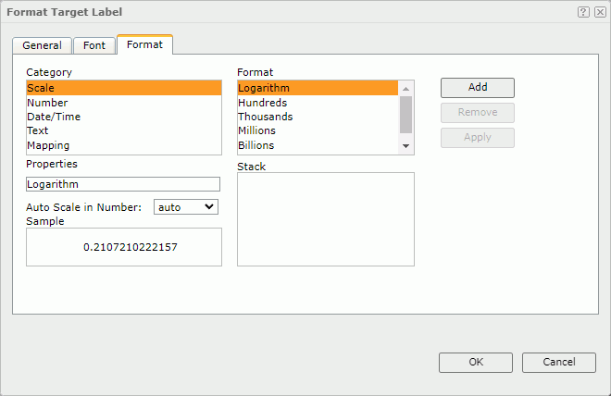Click Cancel to dismiss dialog

(558, 362)
